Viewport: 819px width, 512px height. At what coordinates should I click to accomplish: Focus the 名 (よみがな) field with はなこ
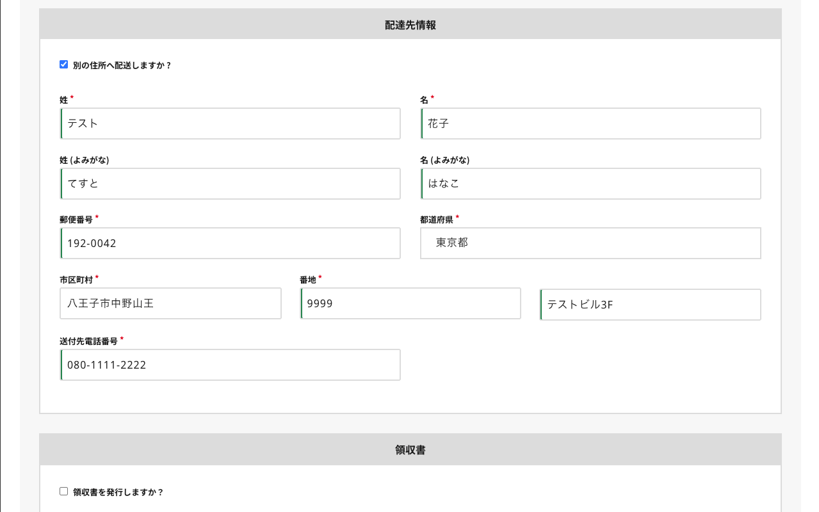click(590, 184)
